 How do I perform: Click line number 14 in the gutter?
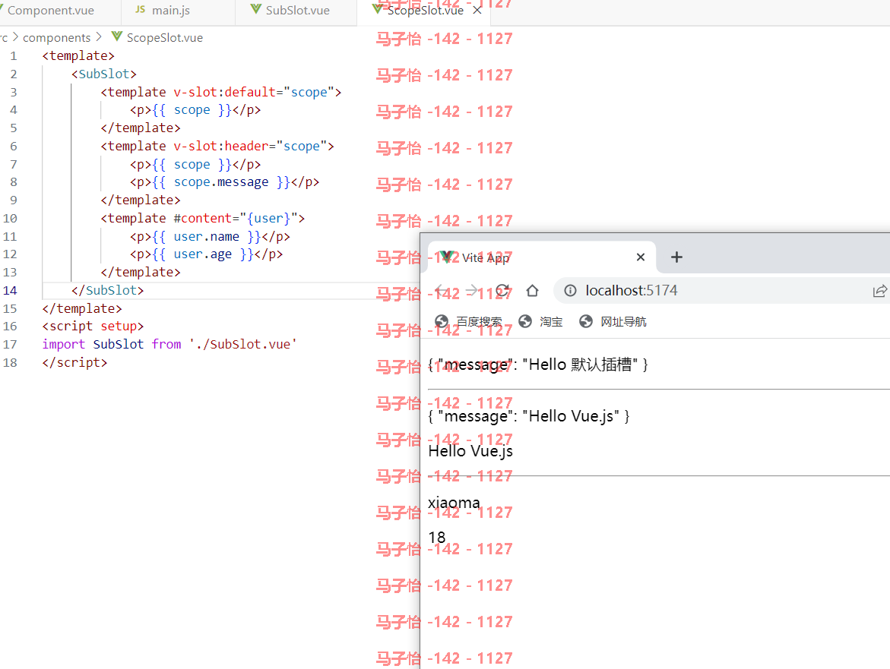pos(10,290)
